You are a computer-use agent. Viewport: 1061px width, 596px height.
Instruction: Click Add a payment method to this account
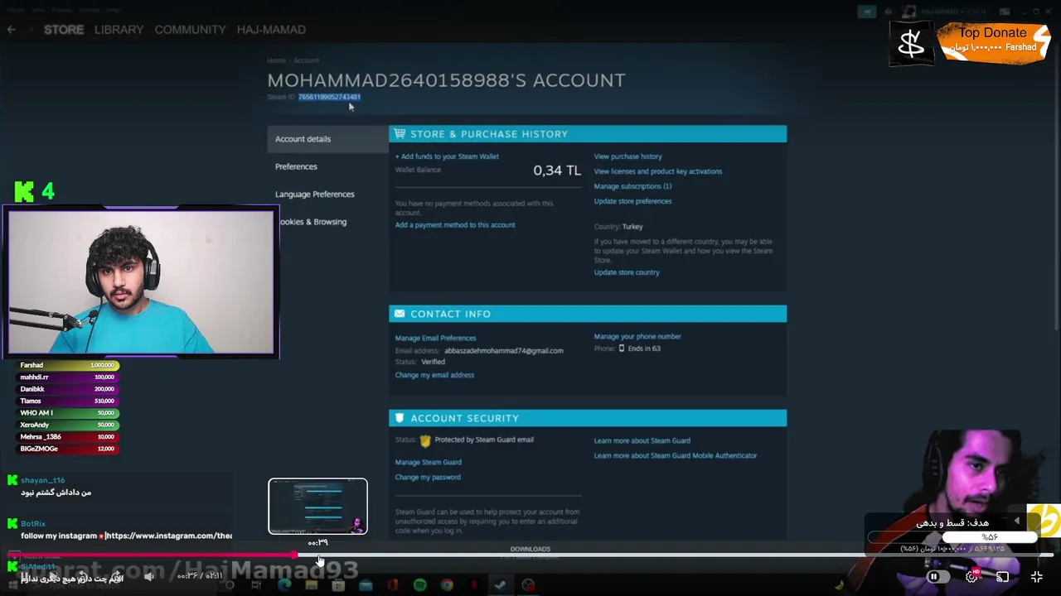click(x=455, y=225)
